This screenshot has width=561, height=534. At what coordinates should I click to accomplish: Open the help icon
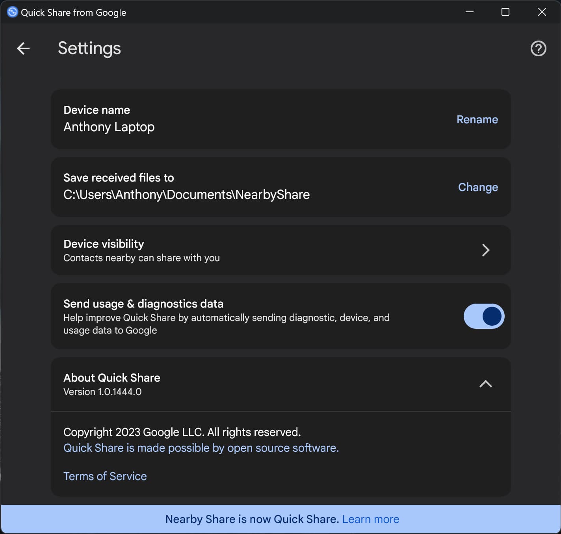[x=538, y=48]
